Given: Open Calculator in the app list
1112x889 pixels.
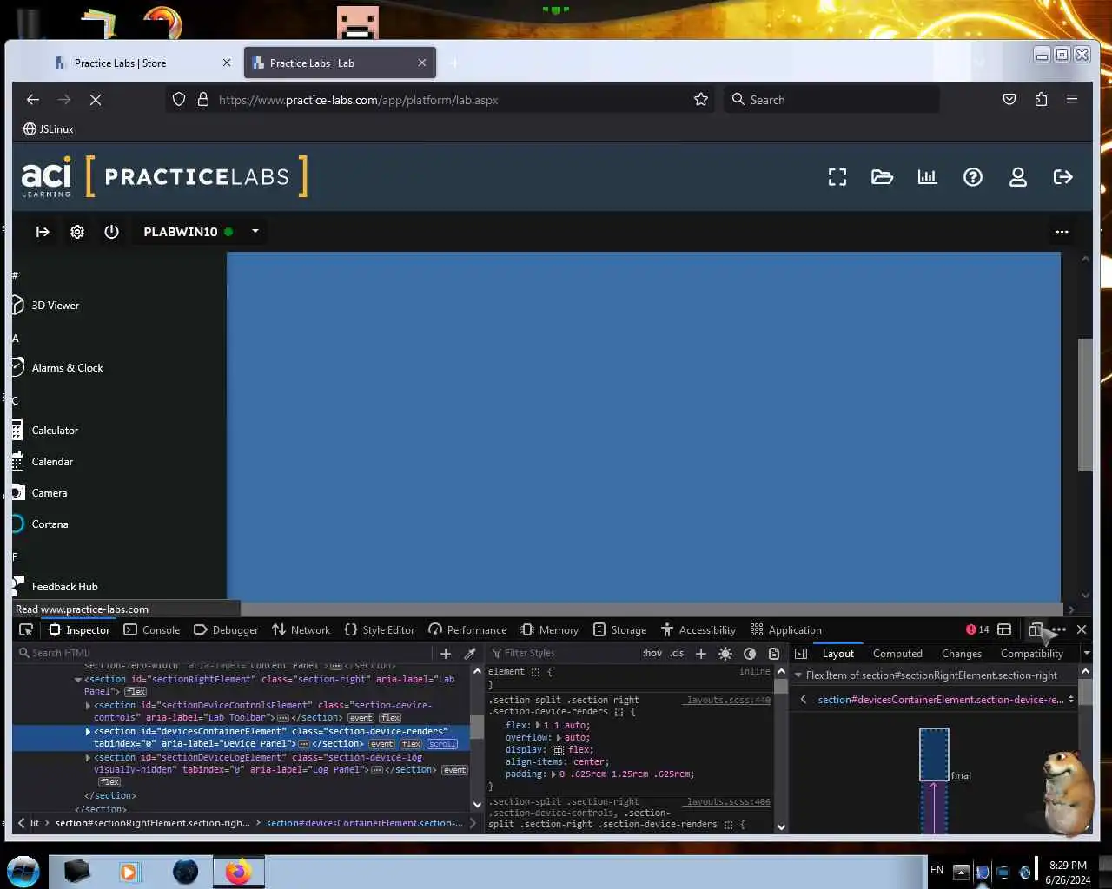Looking at the screenshot, I should tap(45, 431).
